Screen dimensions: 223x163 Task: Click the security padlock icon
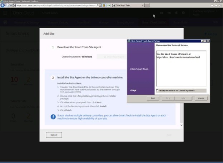104,5
